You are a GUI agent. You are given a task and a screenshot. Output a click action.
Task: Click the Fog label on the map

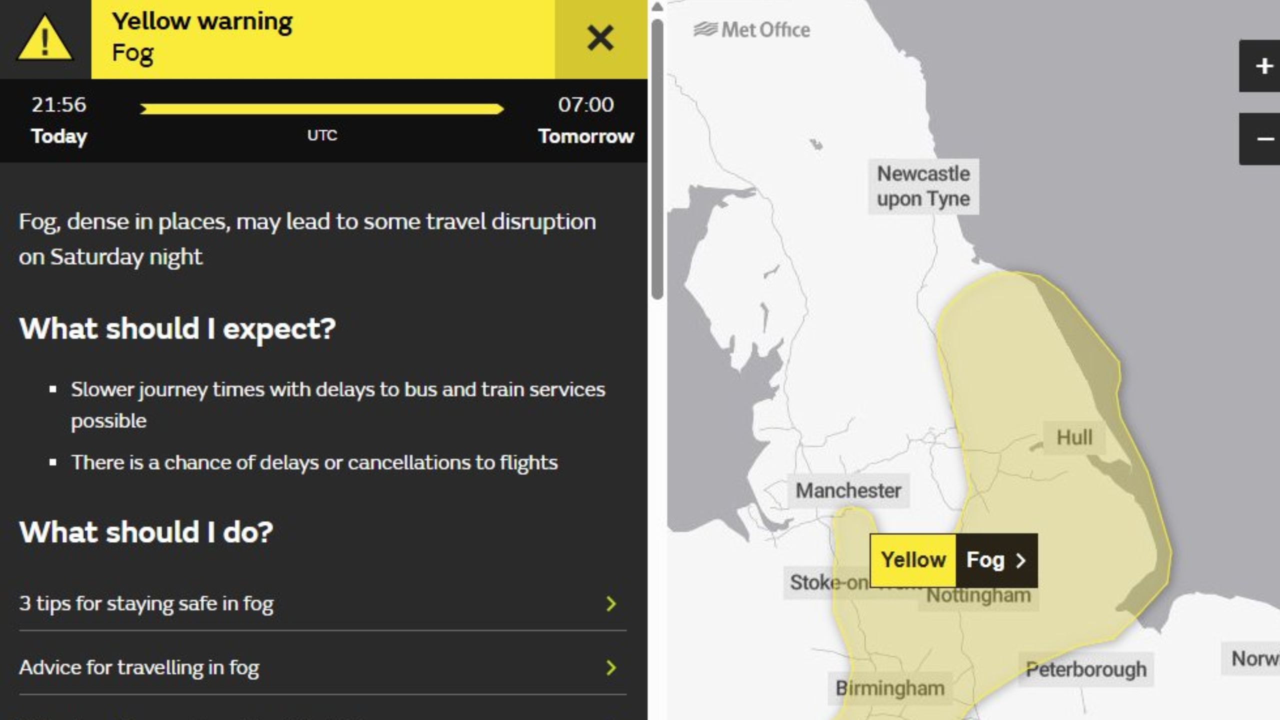(x=985, y=560)
